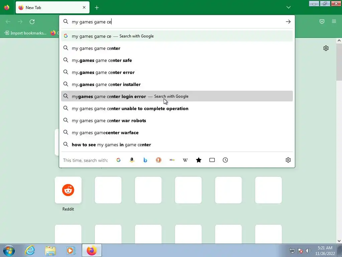The width and height of the screenshot is (342, 257).
Task: Click the Firefox taskbar button
Action: (92, 250)
